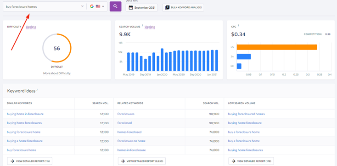View detailed report for similar keywords (115)
This screenshot has width=337, height=166.
pos(30,161)
